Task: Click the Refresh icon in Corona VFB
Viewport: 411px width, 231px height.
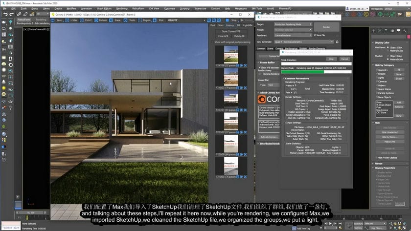Action: [x=96, y=20]
